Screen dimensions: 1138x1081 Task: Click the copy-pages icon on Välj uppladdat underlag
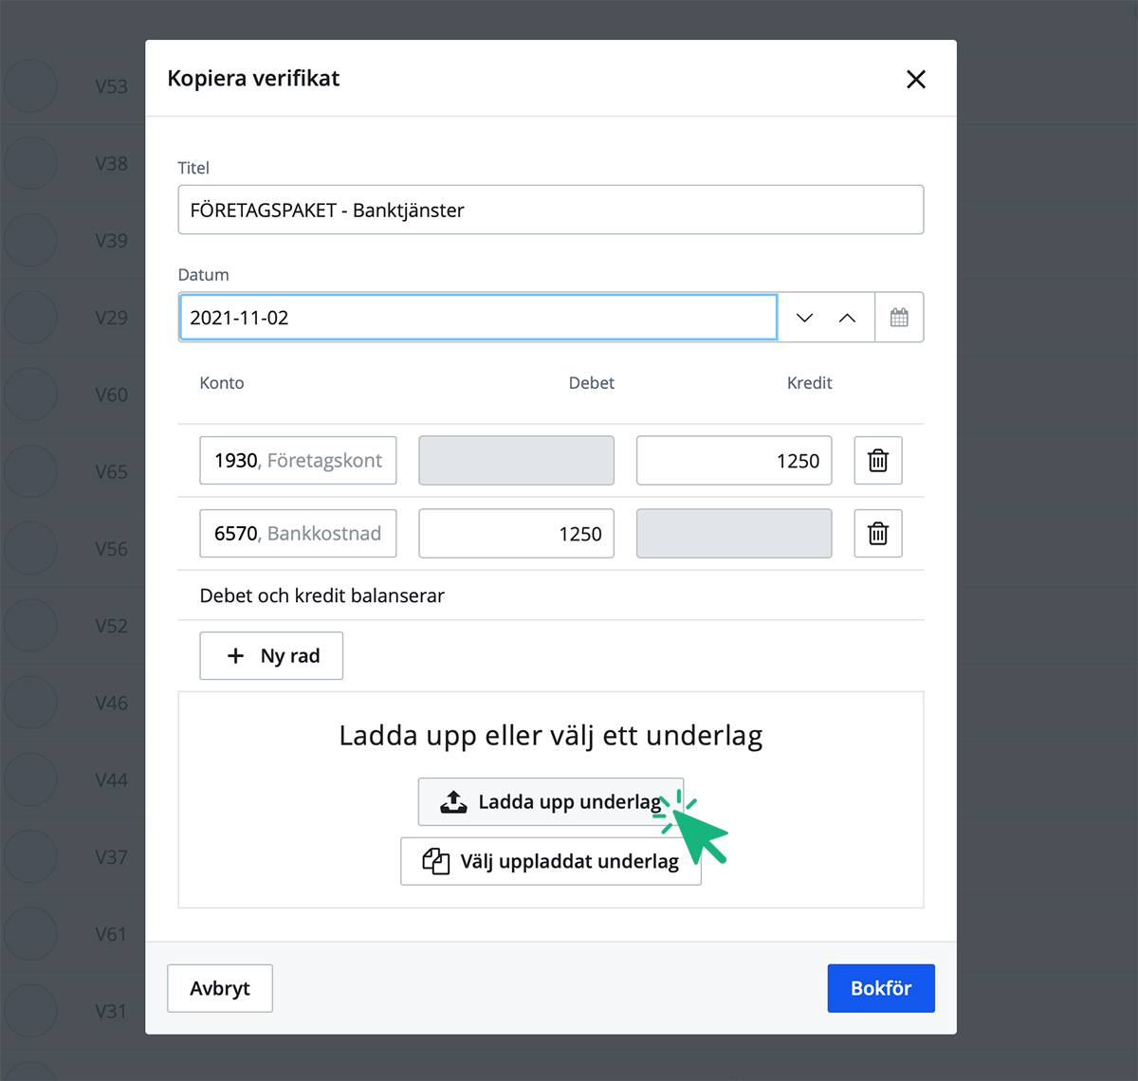click(x=435, y=861)
